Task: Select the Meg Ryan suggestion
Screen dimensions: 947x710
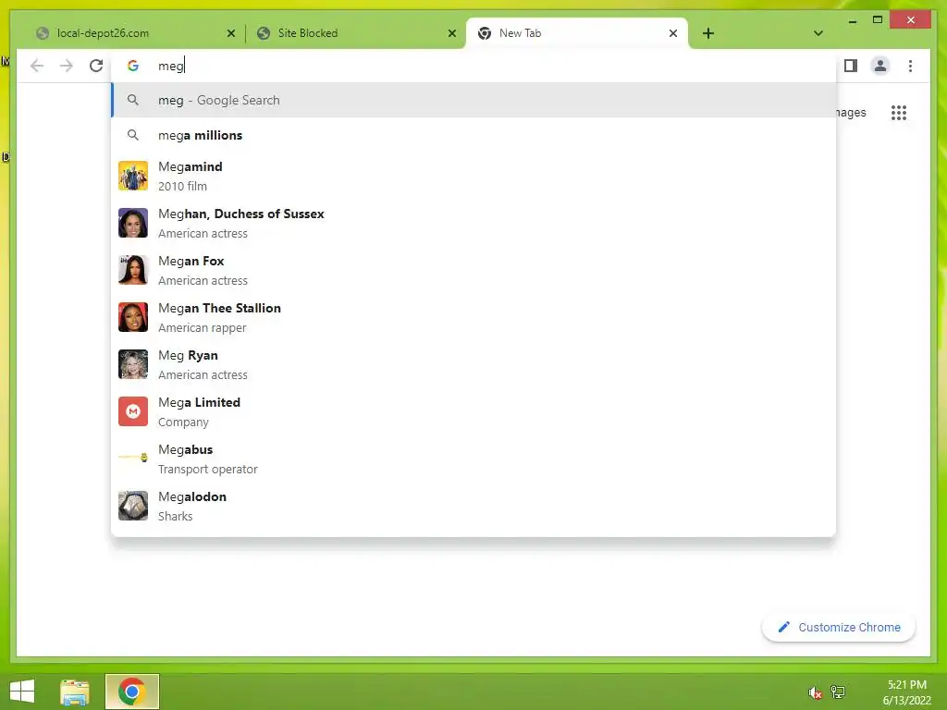Action: point(473,364)
